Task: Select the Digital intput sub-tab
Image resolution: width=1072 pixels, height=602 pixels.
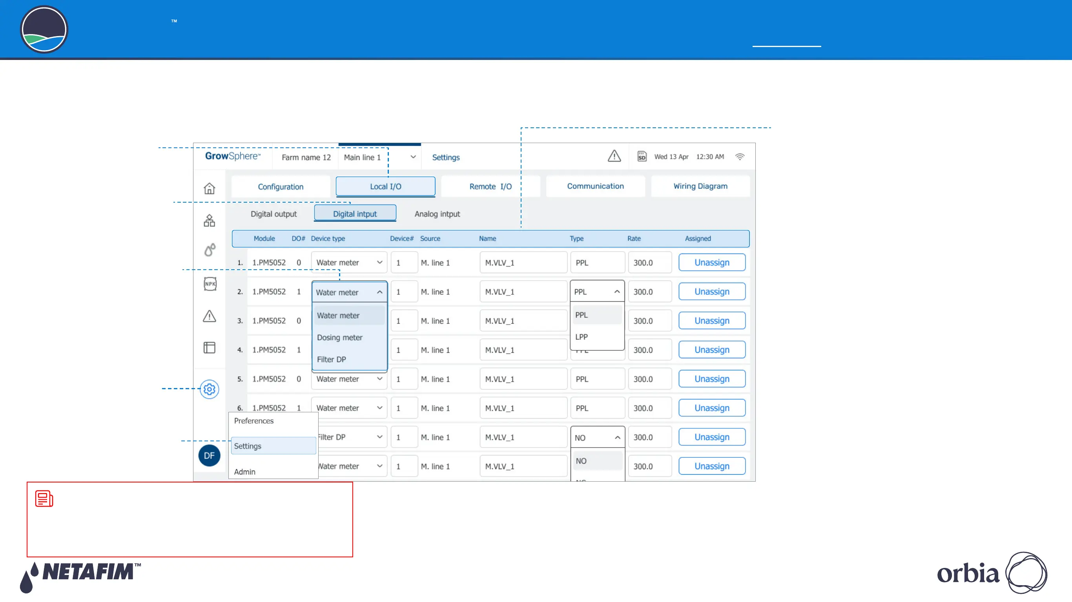Action: click(355, 213)
